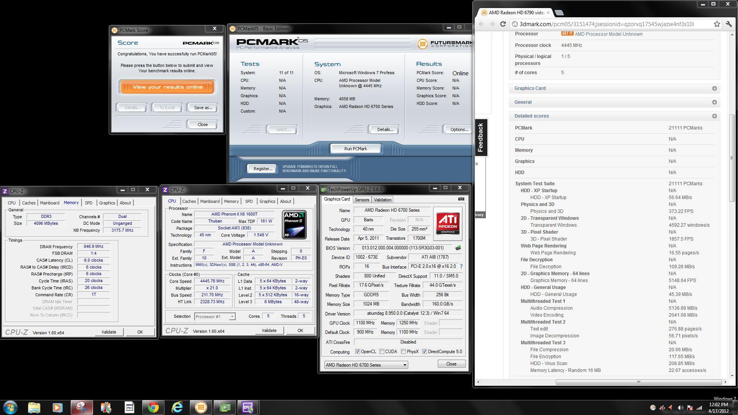Bookmark this page with the star icon

point(717,24)
